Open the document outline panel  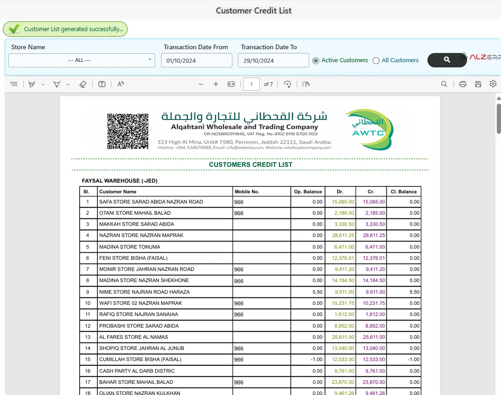(x=14, y=84)
